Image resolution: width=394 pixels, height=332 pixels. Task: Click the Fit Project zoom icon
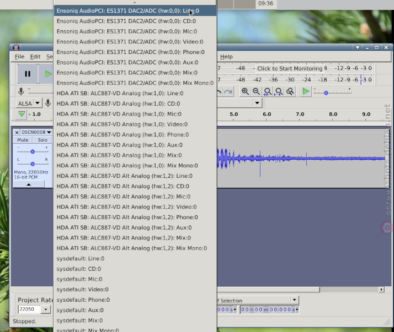279,91
